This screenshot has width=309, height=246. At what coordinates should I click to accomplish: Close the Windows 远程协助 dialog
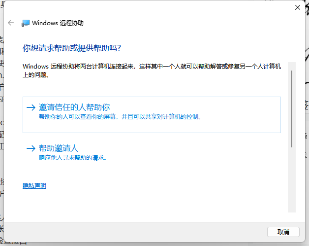[298, 7]
